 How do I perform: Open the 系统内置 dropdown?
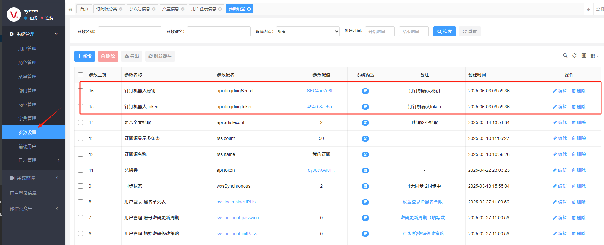coord(307,31)
